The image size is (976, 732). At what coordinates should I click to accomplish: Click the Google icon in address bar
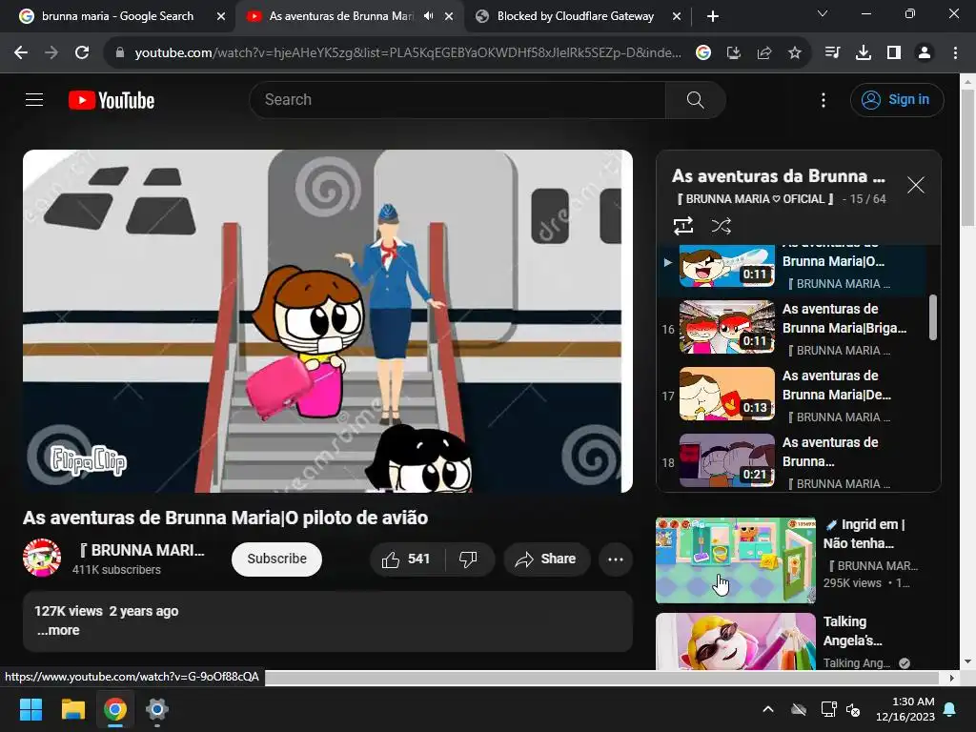pyautogui.click(x=702, y=53)
